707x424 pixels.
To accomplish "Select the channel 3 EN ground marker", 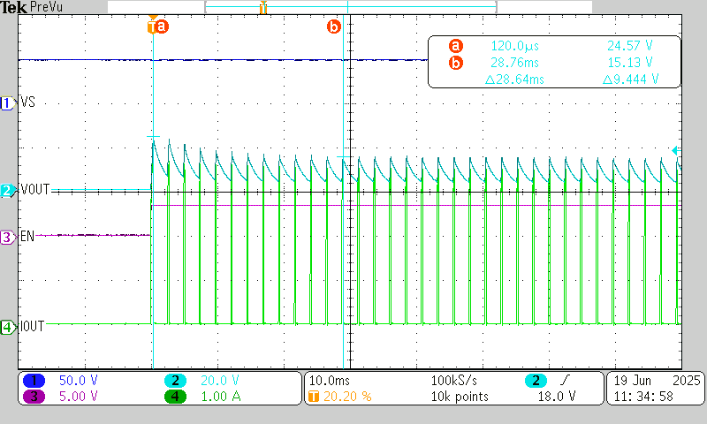I will 8,237.
